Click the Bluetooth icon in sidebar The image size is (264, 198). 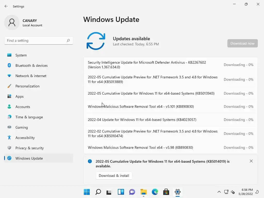pyautogui.click(x=9, y=65)
